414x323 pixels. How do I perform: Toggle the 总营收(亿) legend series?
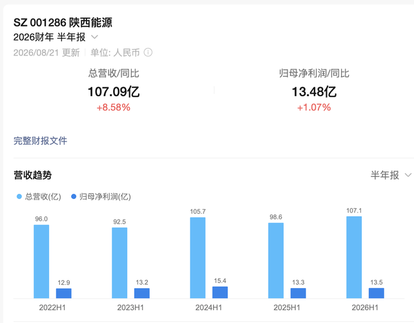click(39, 196)
